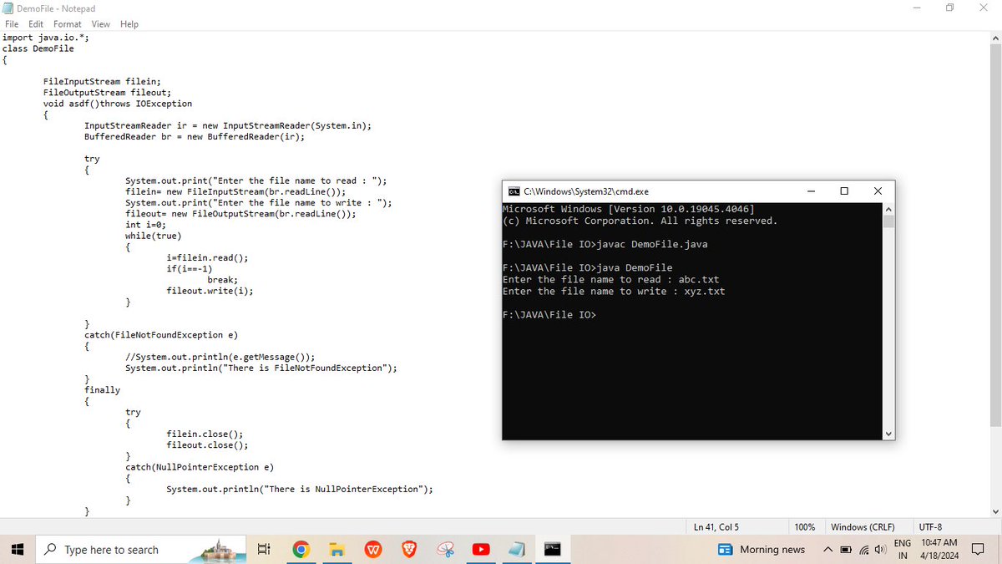Click the 'finally' keyword line
This screenshot has height=564, width=1002.
[x=102, y=390]
